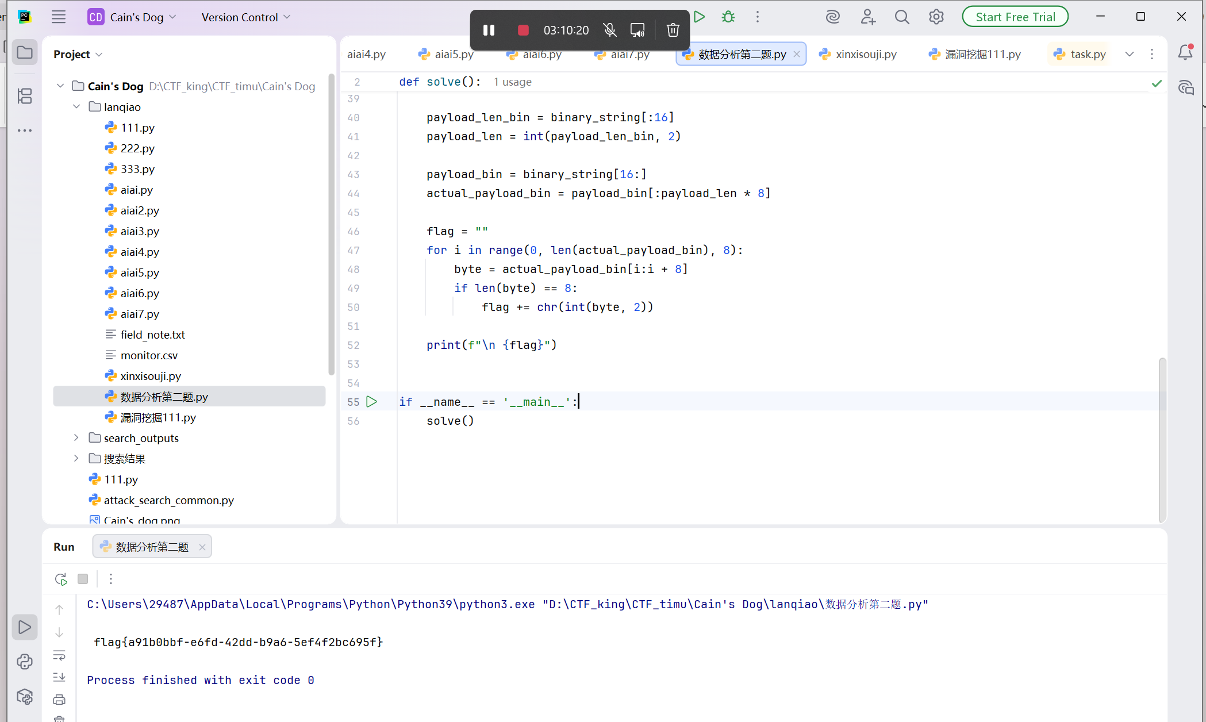The width and height of the screenshot is (1206, 722).
Task: Open Version Control dropdown
Action: 246,17
